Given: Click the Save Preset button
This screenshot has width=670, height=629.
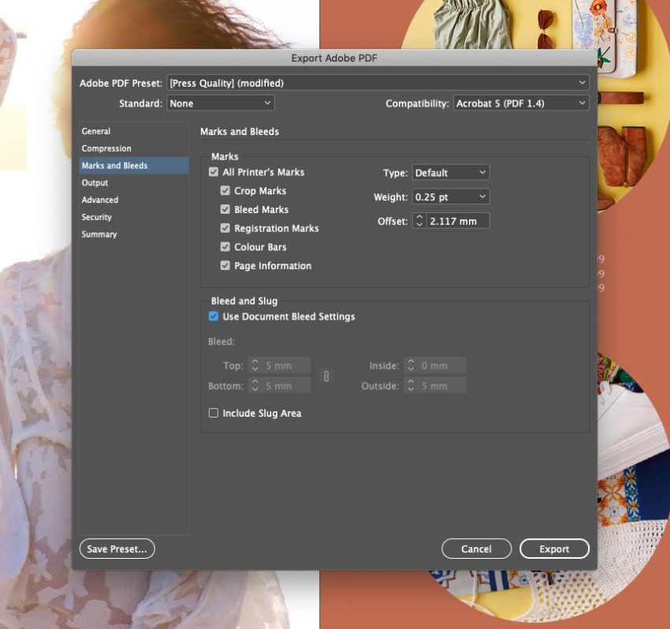Looking at the screenshot, I should point(117,548).
